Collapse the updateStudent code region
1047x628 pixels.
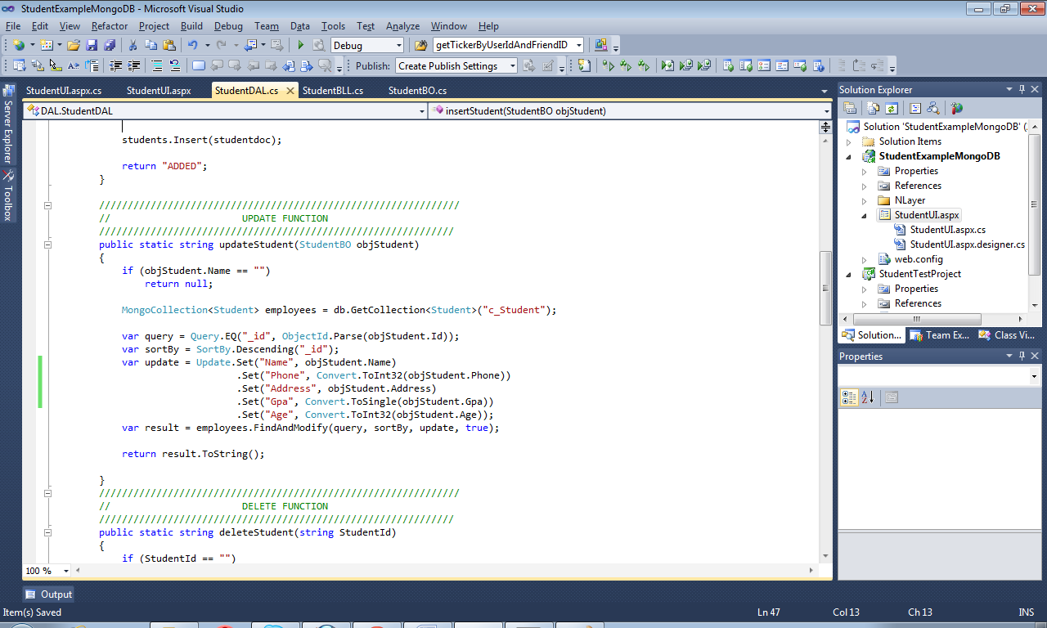tap(48, 244)
